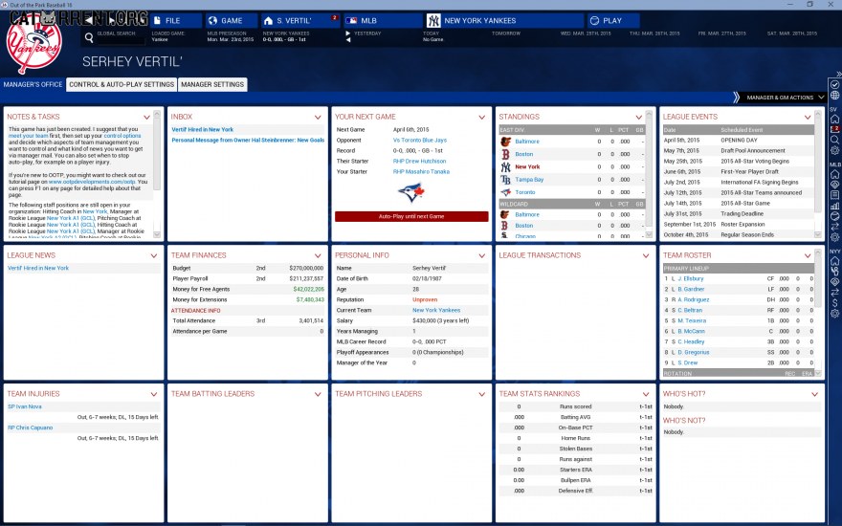Open the SV settings gear icon
The image size is (842, 526).
pos(834,150)
